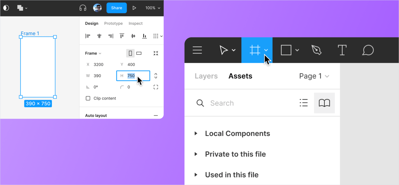Open the hamburger main menu

tap(197, 50)
